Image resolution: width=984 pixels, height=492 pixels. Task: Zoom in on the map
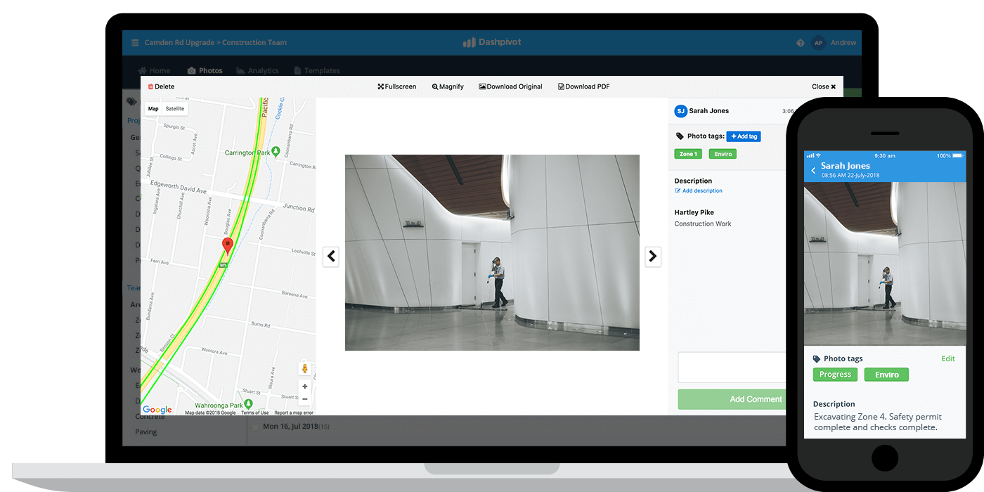304,387
